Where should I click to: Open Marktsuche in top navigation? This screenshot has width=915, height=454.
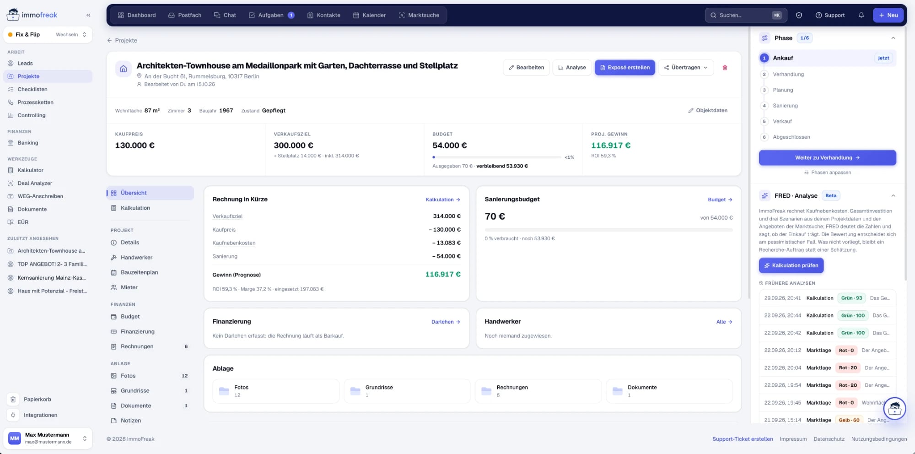click(x=419, y=15)
